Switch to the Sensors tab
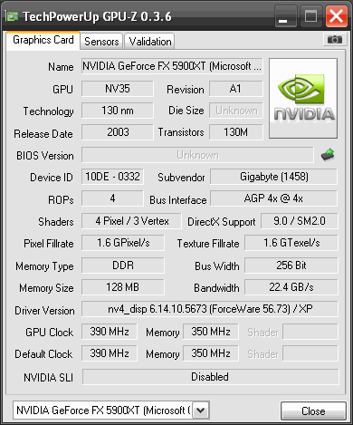The height and width of the screenshot is (425, 353). 101,42
